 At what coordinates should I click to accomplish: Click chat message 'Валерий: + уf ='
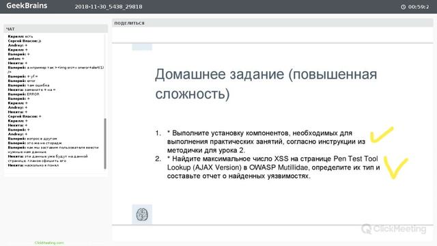pyautogui.click(x=23, y=76)
